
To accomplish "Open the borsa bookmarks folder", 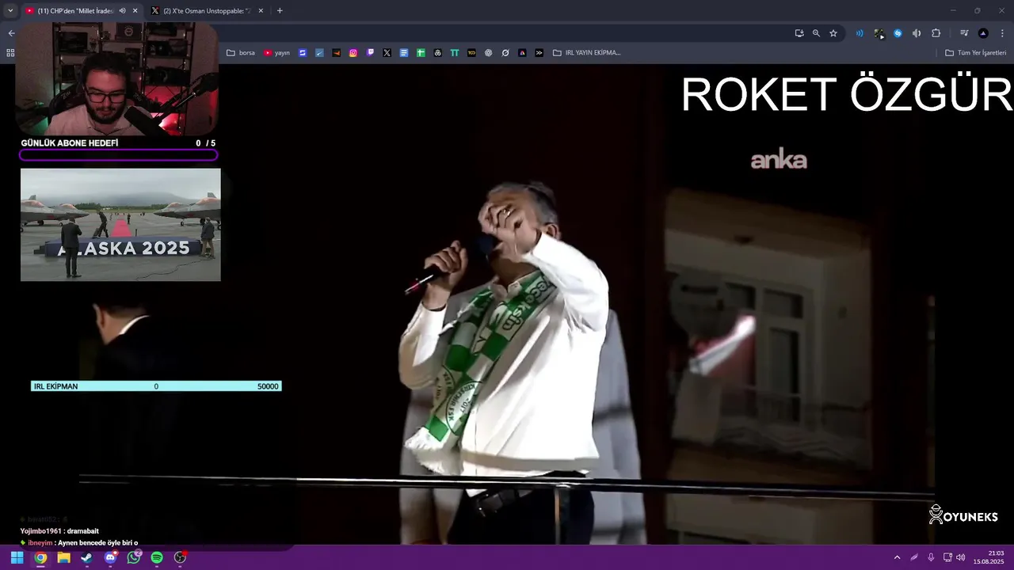I will [x=241, y=53].
